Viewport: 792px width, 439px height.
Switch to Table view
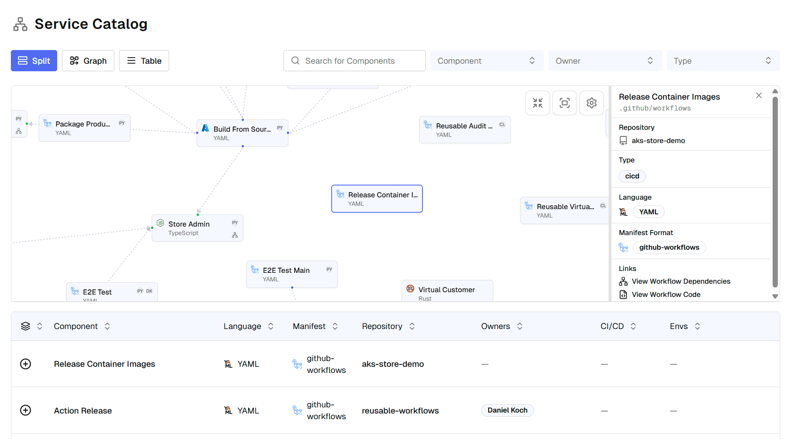click(x=144, y=61)
